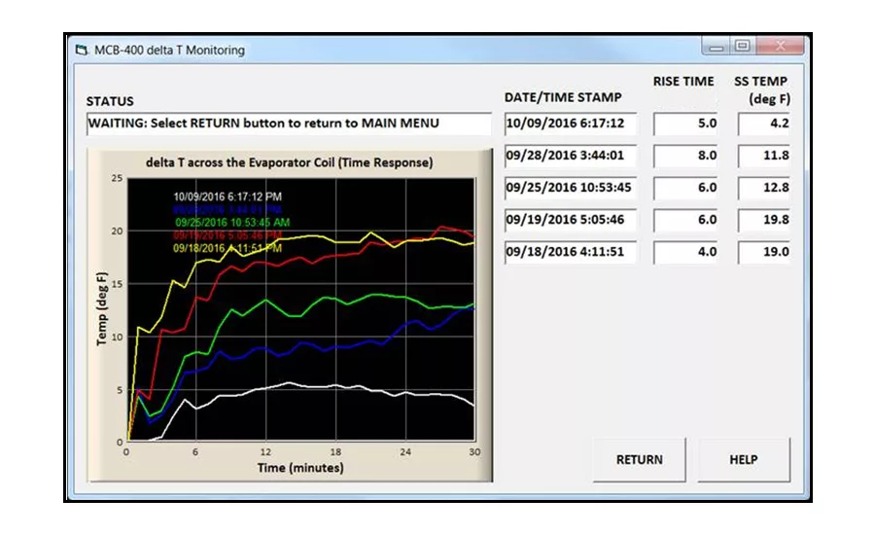Click the rise time field showing 4.0
The width and height of the screenshot is (875, 535).
685,252
